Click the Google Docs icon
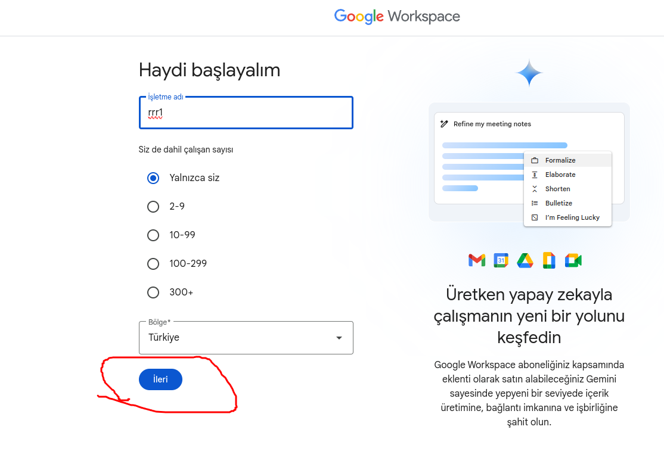Screen dimensions: 664x470 point(549,260)
